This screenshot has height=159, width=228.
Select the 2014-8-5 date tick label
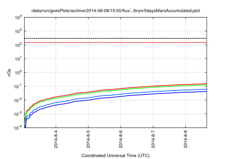pyautogui.click(x=88, y=139)
